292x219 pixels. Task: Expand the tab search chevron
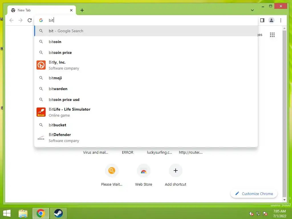pos(252,10)
